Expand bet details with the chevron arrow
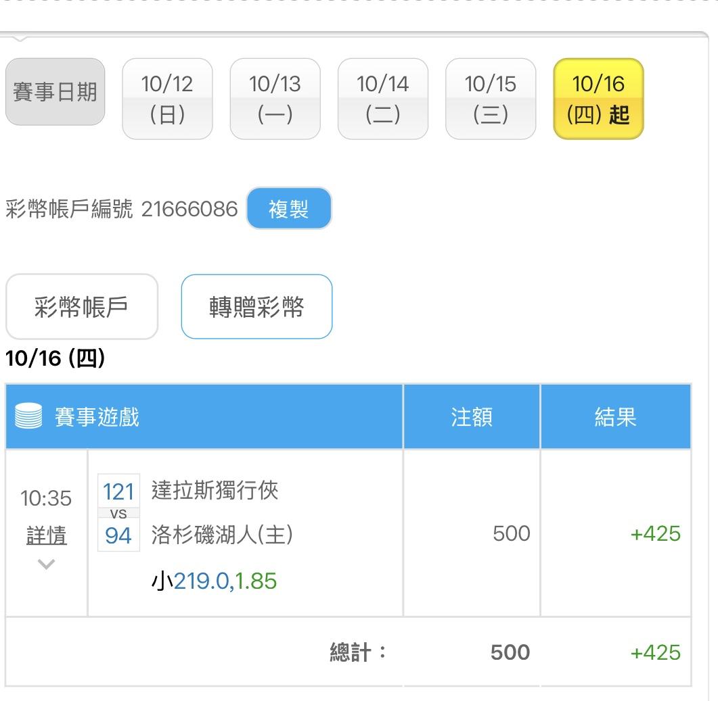 click(46, 564)
